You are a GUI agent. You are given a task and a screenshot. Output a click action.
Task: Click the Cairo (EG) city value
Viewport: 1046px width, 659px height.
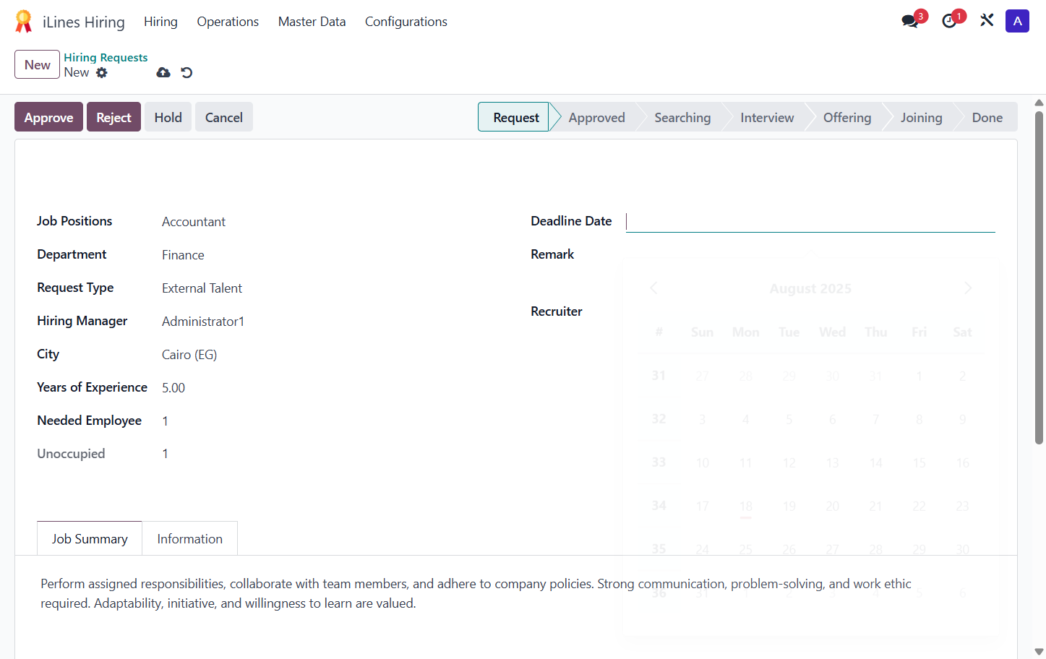(189, 355)
